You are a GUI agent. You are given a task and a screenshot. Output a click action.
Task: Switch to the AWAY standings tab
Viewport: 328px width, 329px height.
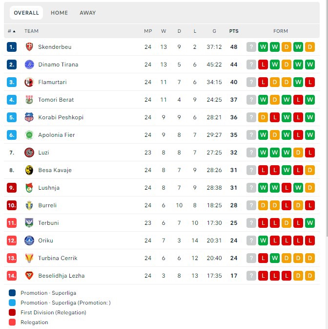click(88, 13)
